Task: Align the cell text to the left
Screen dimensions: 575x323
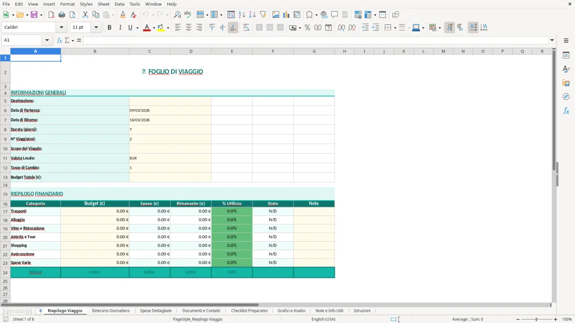Action: (178, 28)
